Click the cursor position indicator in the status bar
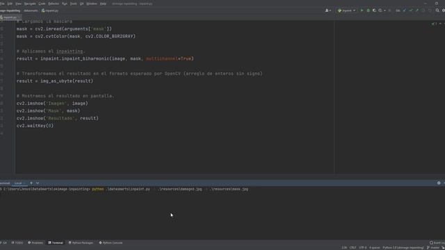445x250 pixels. click(x=344, y=248)
